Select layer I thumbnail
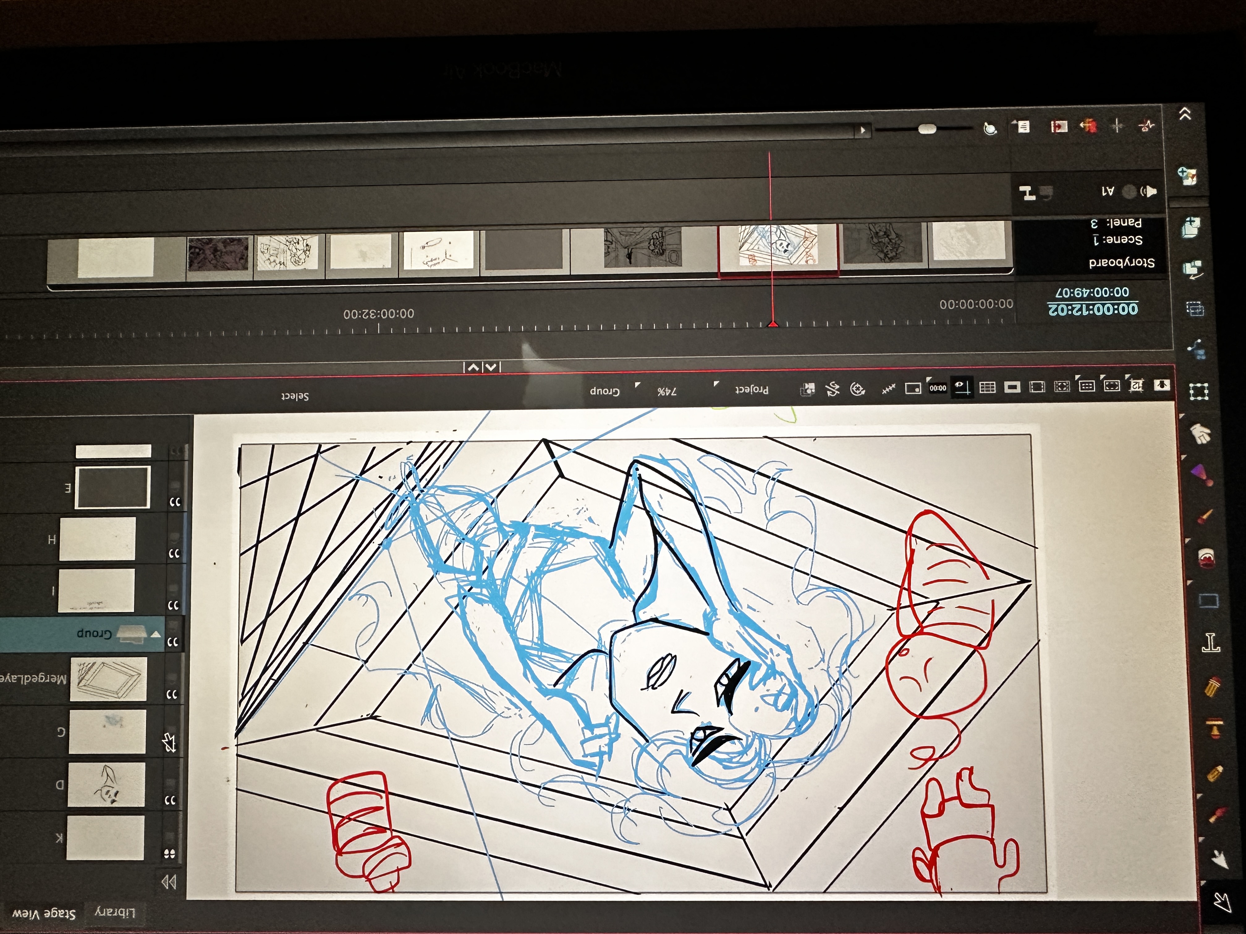The width and height of the screenshot is (1246, 934). click(x=96, y=591)
